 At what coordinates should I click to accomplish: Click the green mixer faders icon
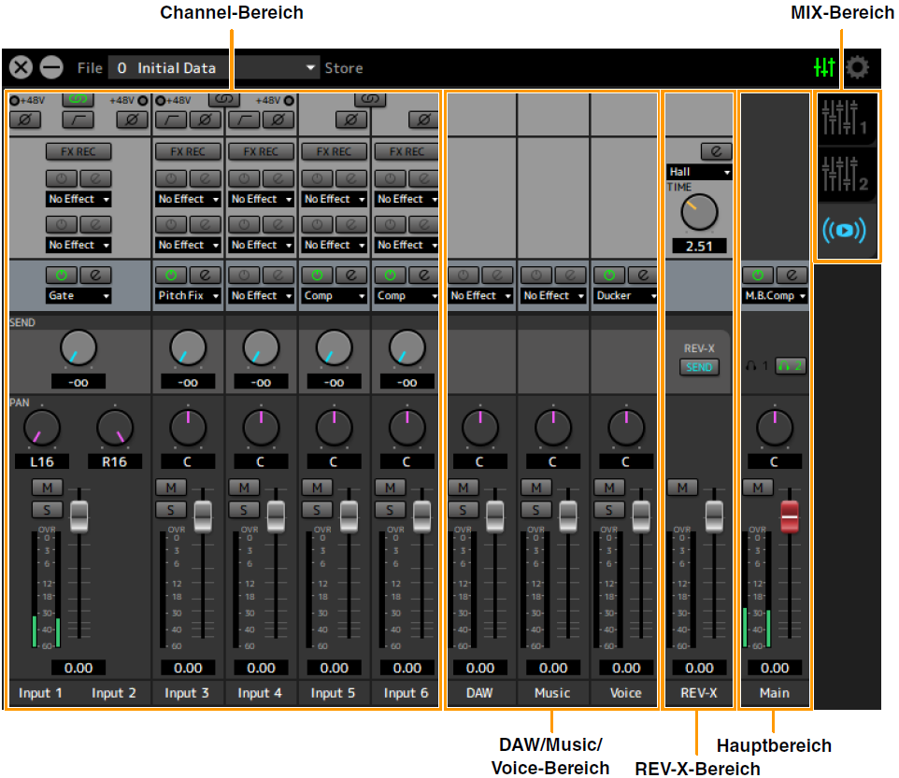[824, 67]
